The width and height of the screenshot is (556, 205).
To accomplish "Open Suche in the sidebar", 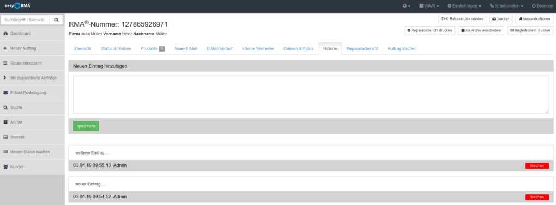I will point(32,107).
